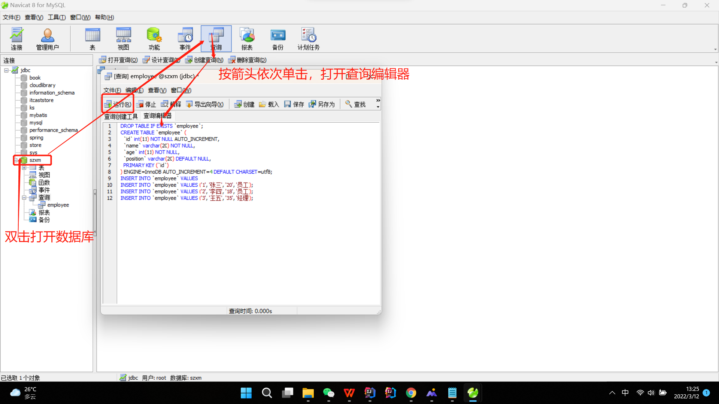Collapse the szxm database node

tap(15, 160)
